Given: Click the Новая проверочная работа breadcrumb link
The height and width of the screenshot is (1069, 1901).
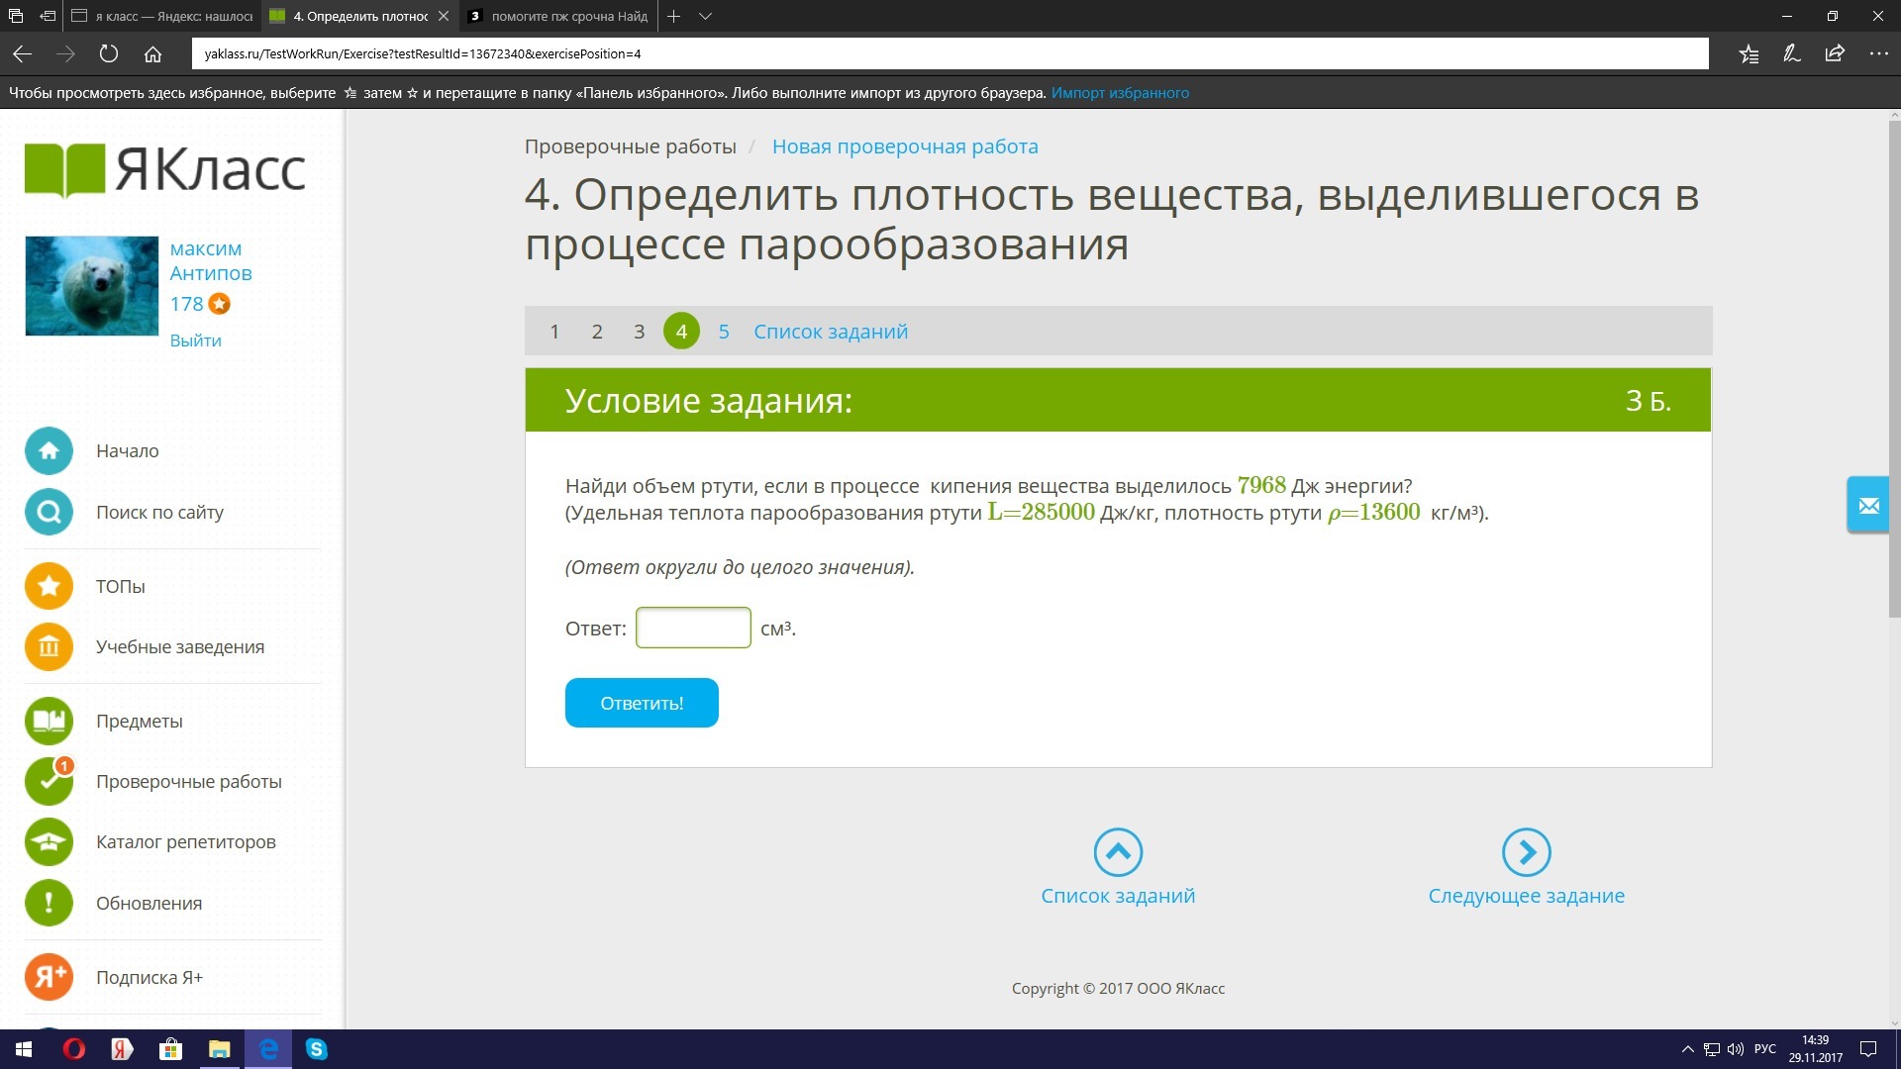Looking at the screenshot, I should pos(905,146).
